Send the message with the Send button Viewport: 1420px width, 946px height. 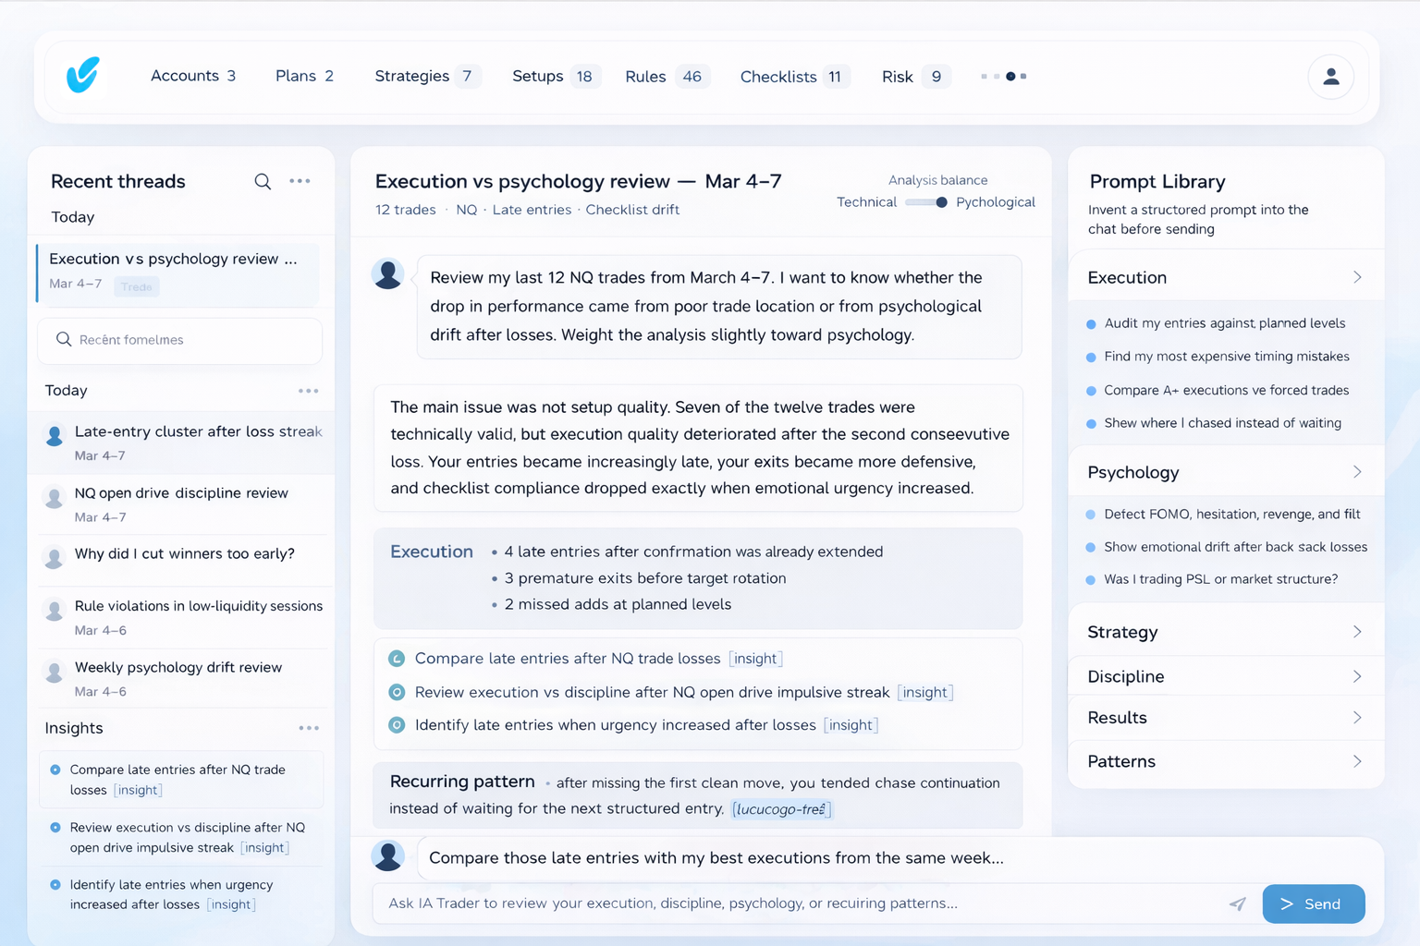(1313, 904)
